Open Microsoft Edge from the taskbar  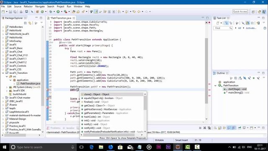click(91, 147)
